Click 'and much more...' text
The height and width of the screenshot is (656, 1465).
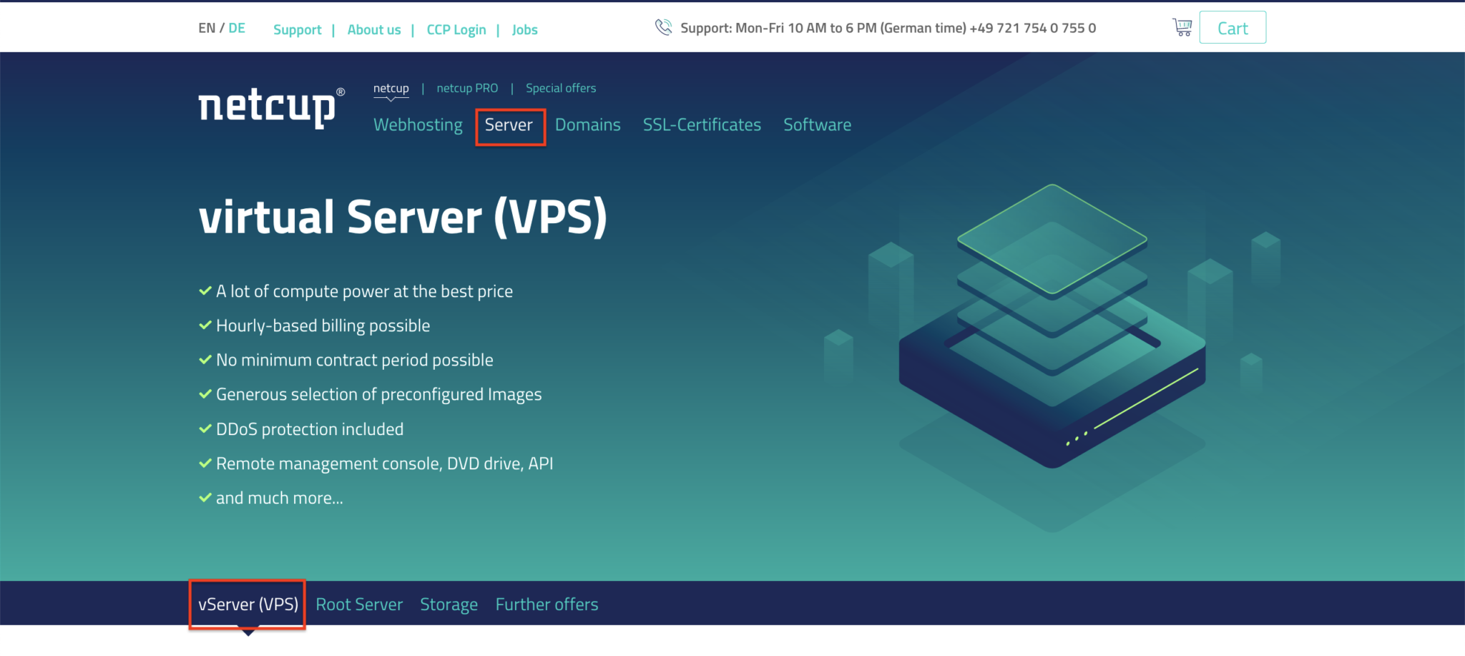click(279, 498)
